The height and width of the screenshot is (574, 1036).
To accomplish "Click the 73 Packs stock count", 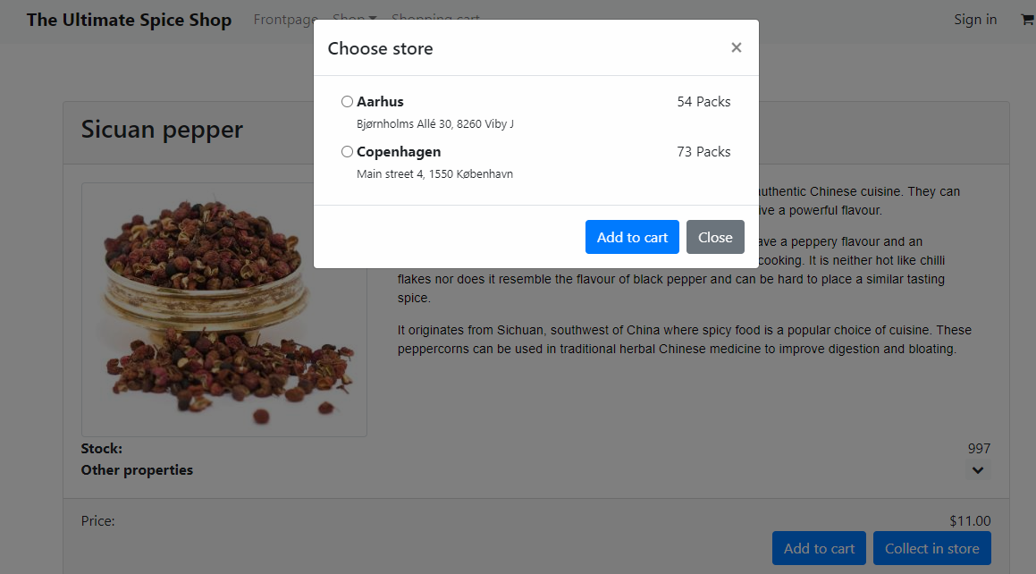I will [703, 152].
